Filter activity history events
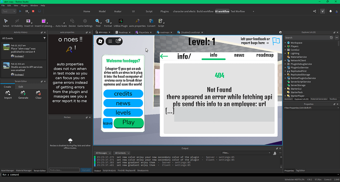 click(x=44, y=38)
